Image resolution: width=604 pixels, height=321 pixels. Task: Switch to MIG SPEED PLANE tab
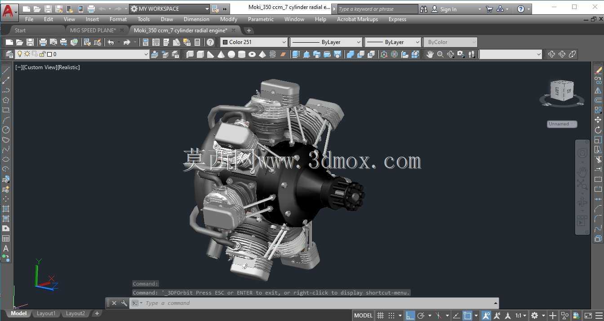point(93,31)
